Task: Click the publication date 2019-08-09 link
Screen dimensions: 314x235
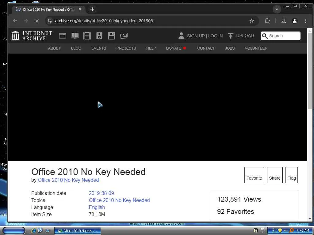Action: click(x=101, y=193)
